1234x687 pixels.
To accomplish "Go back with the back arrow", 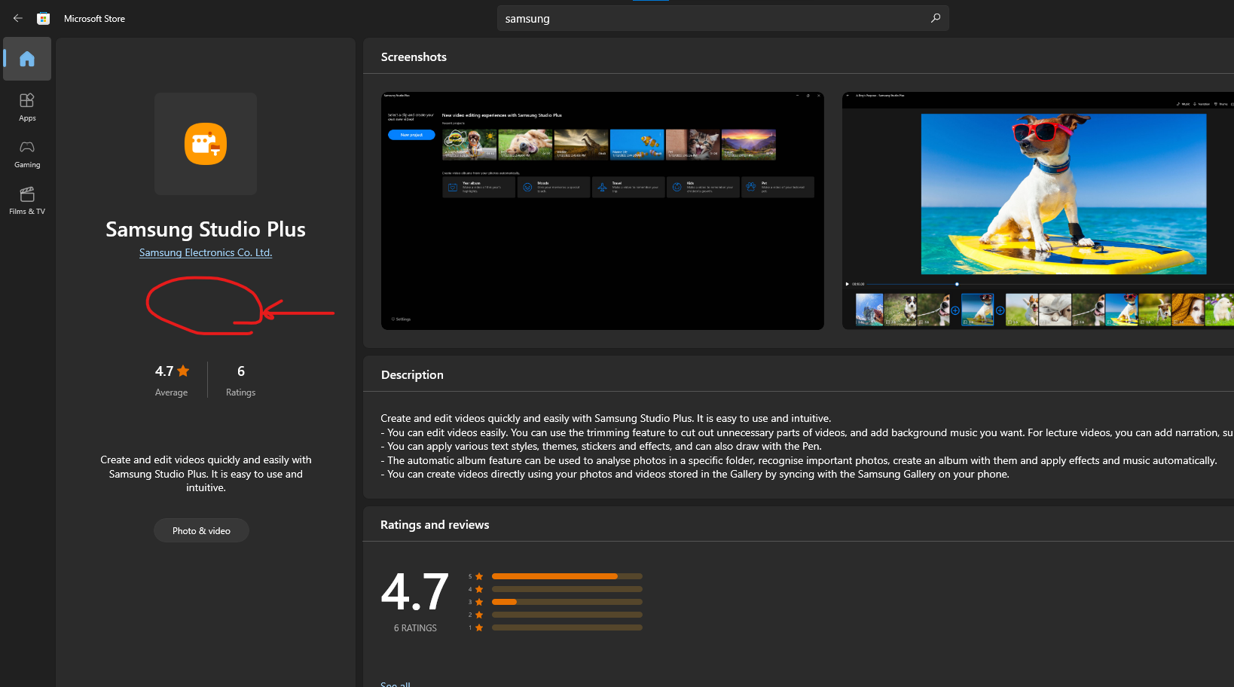I will click(x=18, y=18).
